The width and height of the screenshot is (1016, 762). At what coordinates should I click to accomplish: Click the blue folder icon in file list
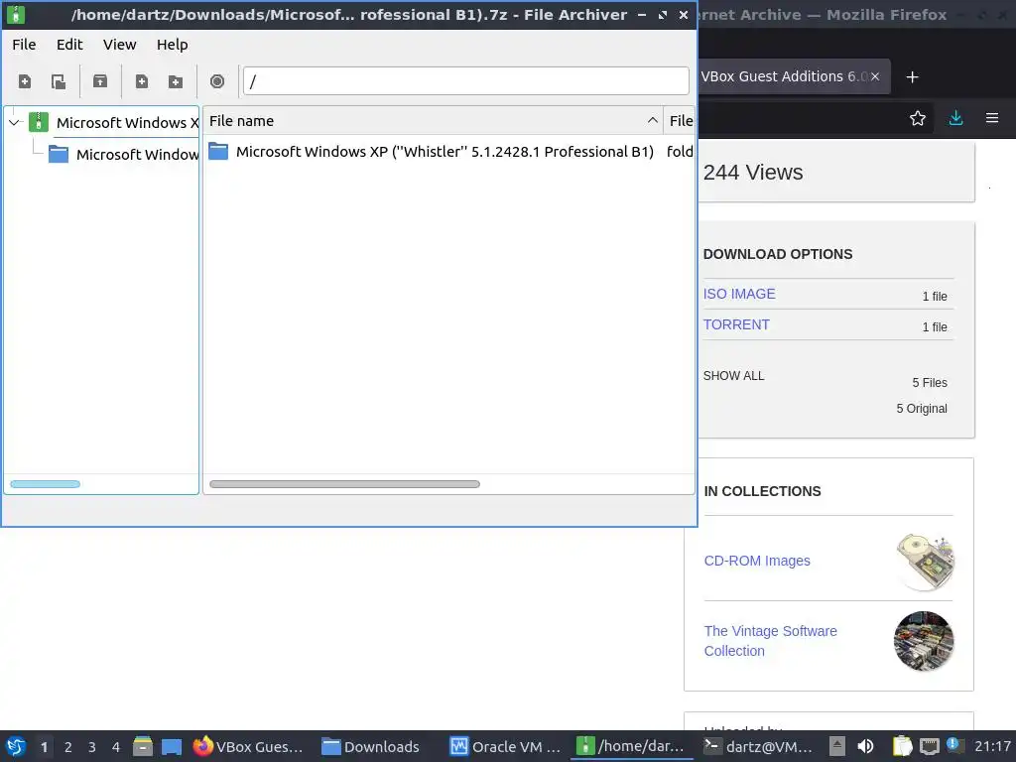pos(218,152)
